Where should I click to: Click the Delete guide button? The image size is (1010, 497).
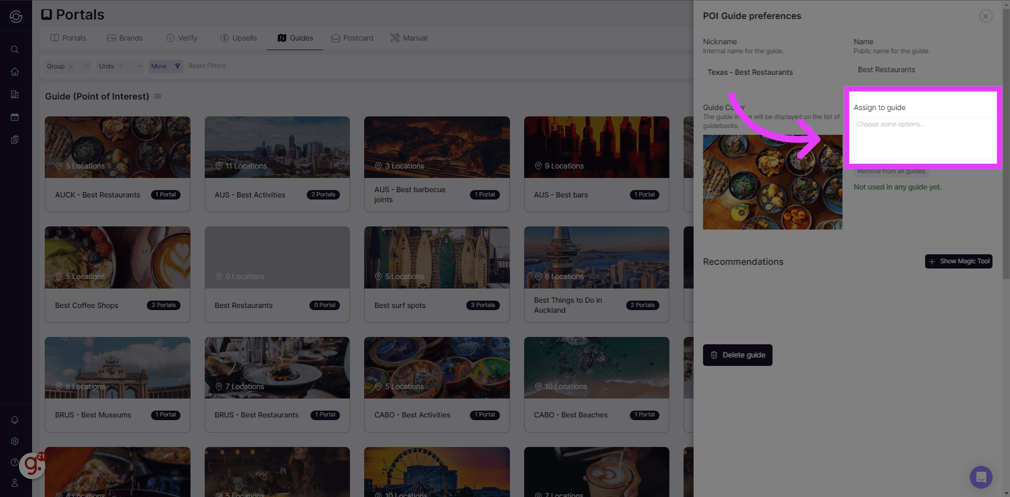point(737,355)
